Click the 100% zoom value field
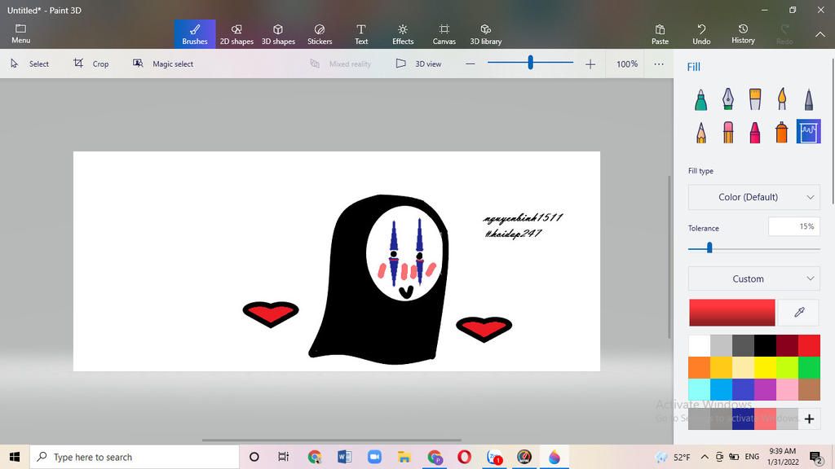835x469 pixels. [627, 64]
